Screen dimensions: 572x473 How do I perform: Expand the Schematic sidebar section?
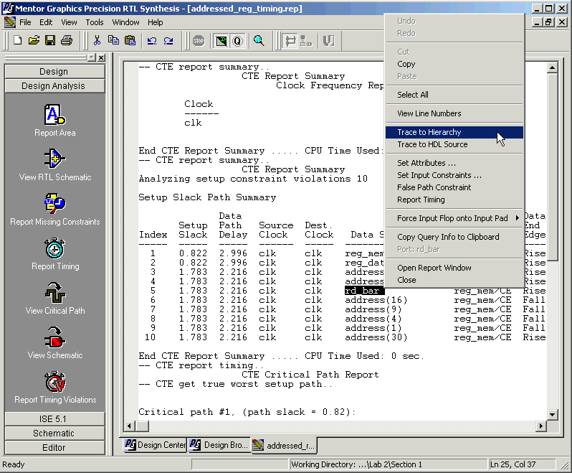(x=54, y=434)
